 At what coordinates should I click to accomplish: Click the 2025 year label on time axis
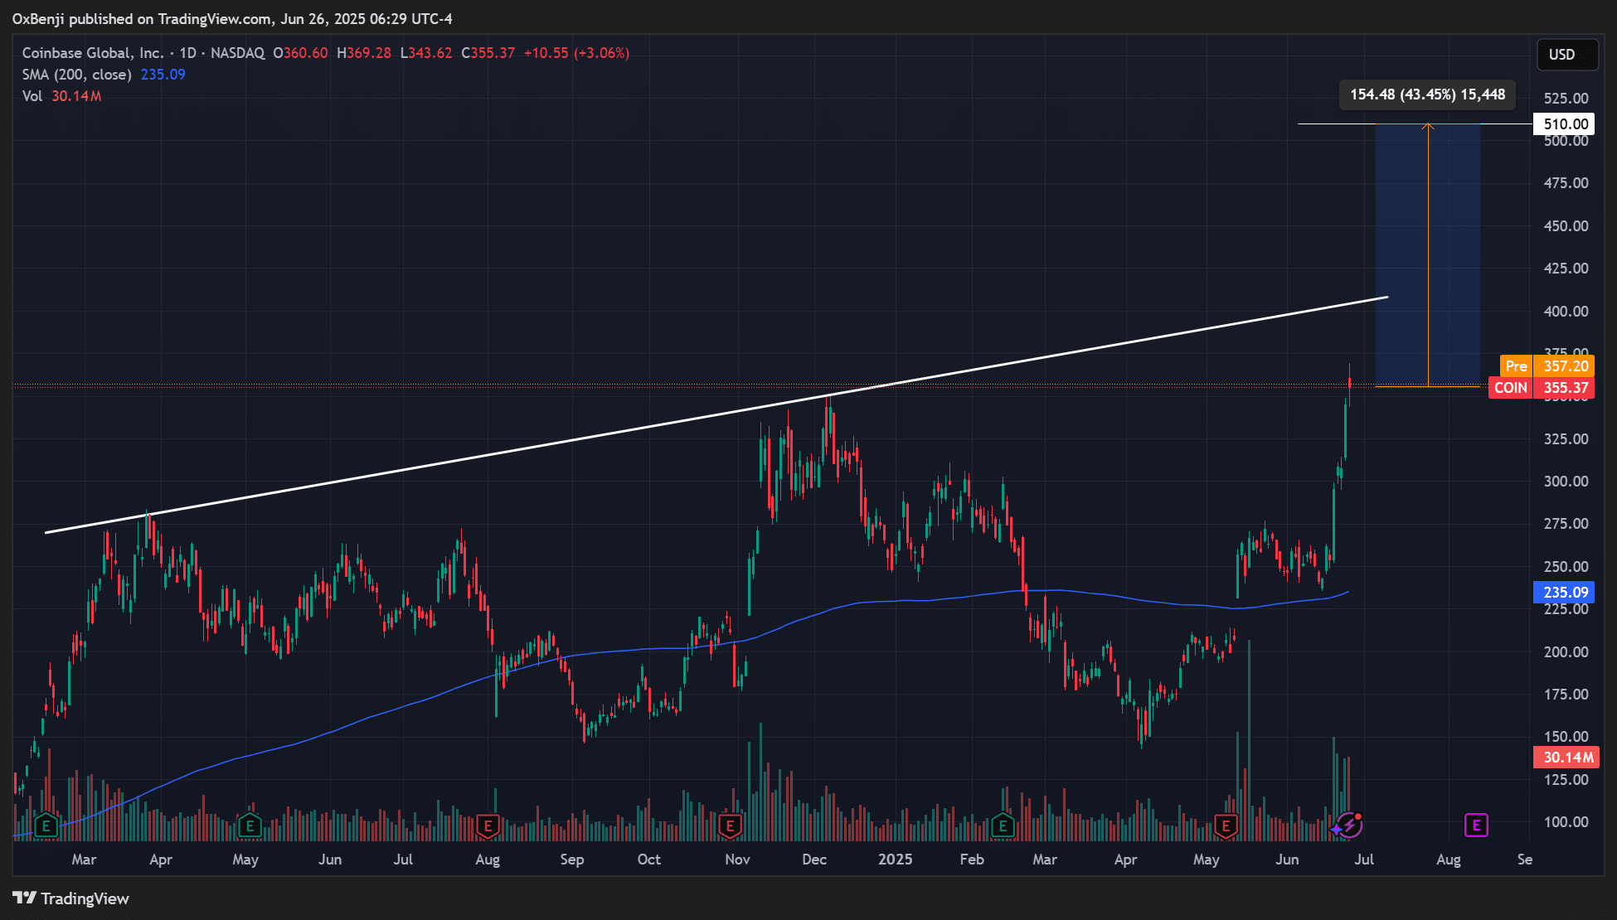[x=896, y=859]
